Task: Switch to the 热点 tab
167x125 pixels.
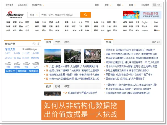Action: [67, 42]
